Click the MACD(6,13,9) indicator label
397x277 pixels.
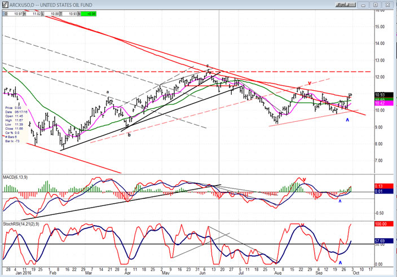click(x=15, y=178)
